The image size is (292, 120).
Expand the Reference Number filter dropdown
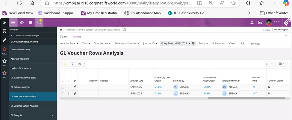pyautogui.click(x=127, y=43)
